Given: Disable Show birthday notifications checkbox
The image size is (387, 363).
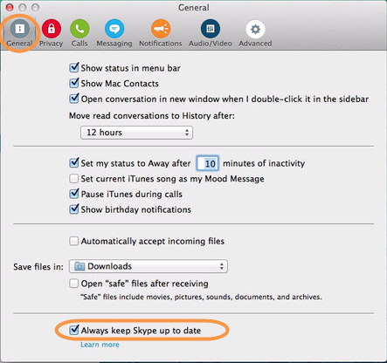Looking at the screenshot, I should (x=74, y=209).
